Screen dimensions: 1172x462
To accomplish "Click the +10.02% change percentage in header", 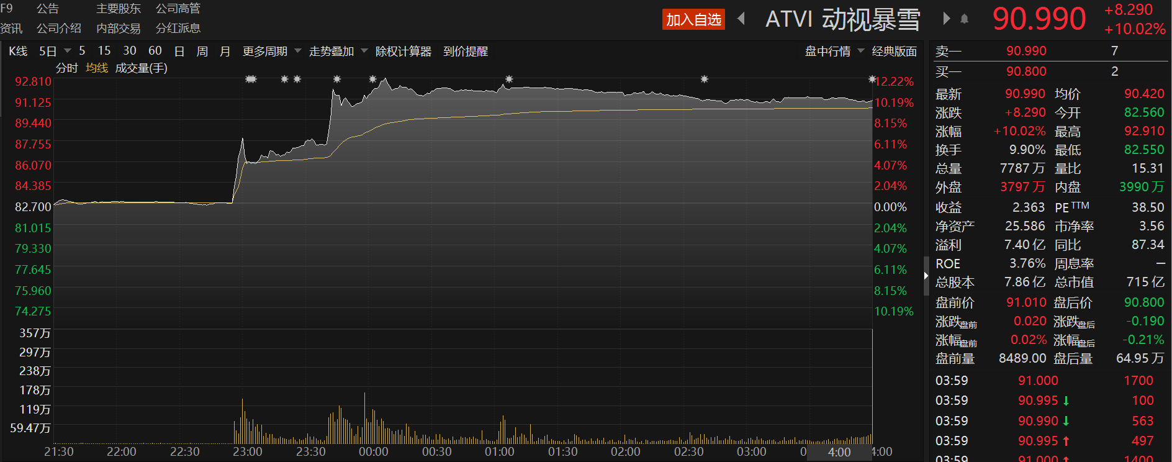I will (1135, 29).
